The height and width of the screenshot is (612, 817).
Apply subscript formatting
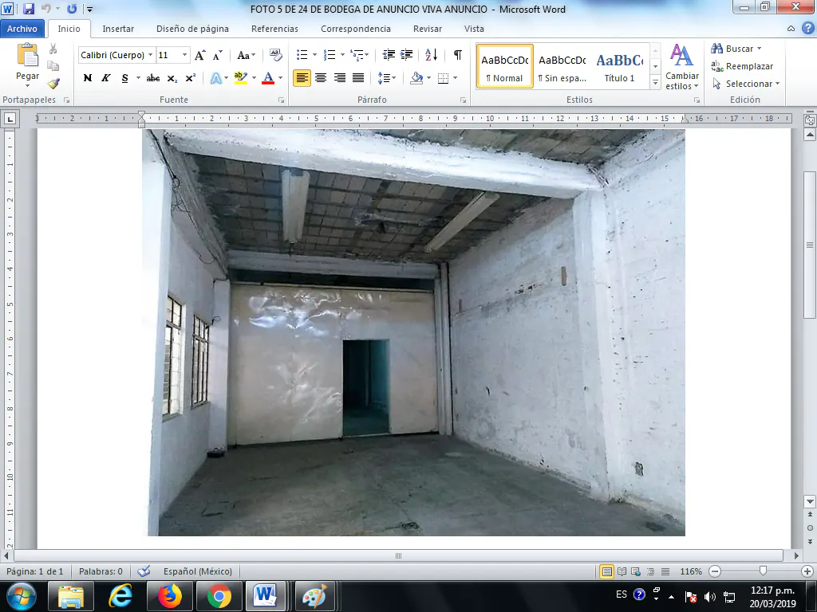click(172, 78)
